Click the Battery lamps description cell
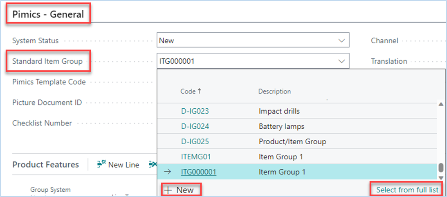Screen dimensions: 447x197 coord(281,126)
